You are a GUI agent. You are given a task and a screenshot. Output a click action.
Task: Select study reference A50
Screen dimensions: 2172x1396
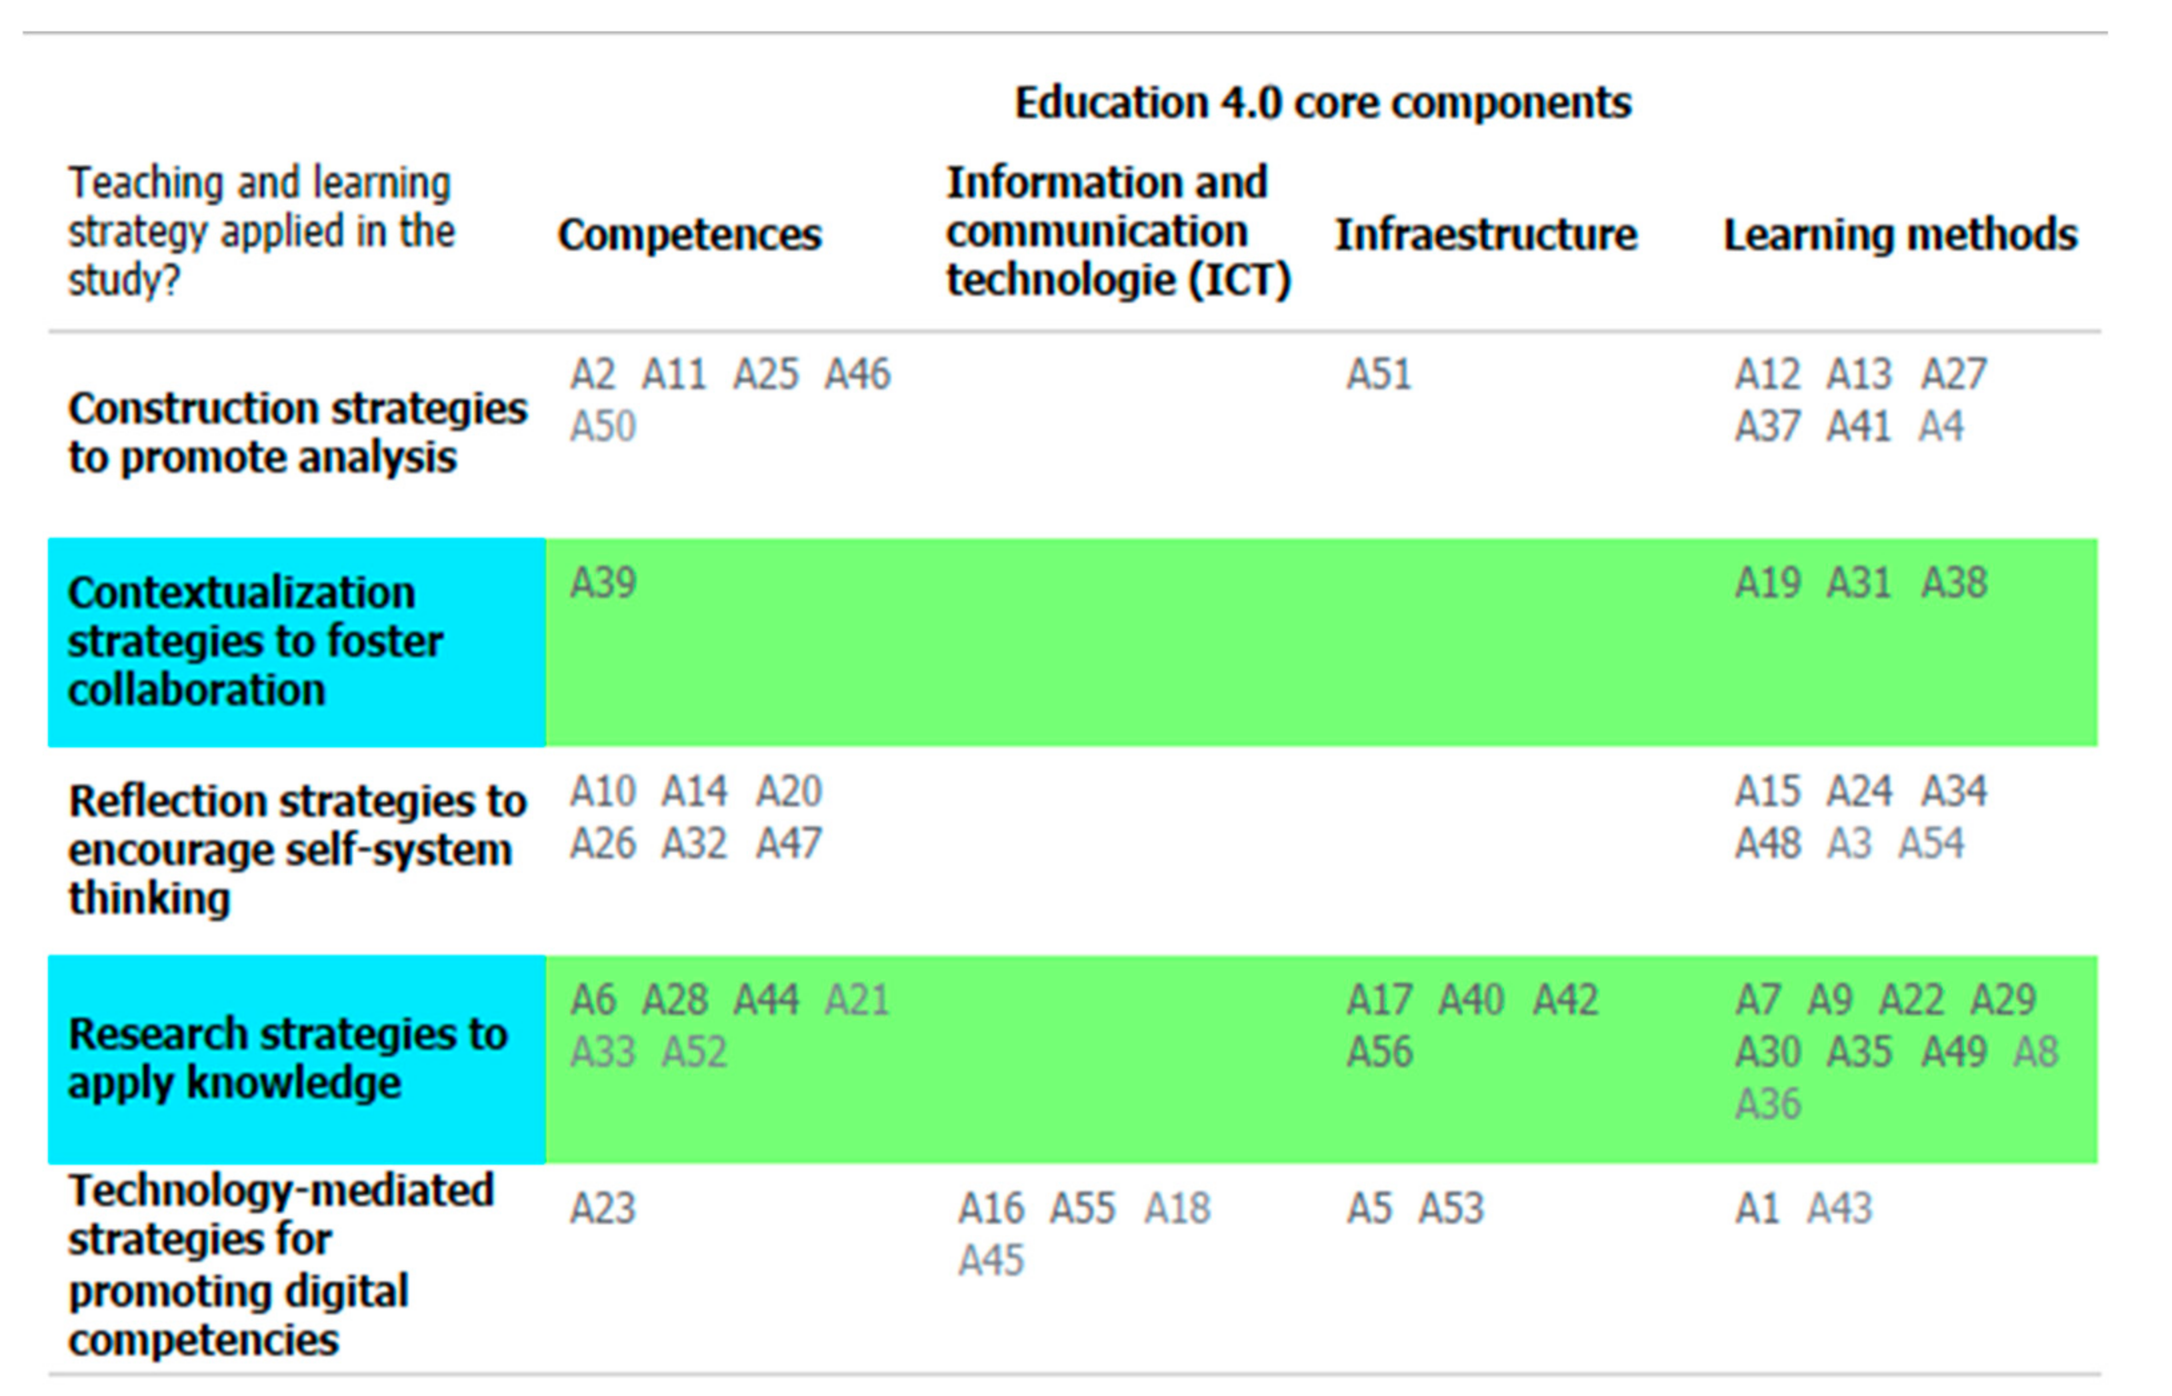point(603,426)
